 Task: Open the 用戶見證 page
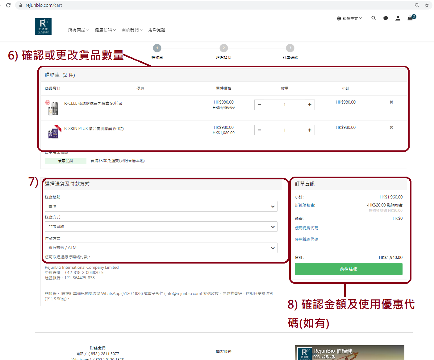point(157,30)
